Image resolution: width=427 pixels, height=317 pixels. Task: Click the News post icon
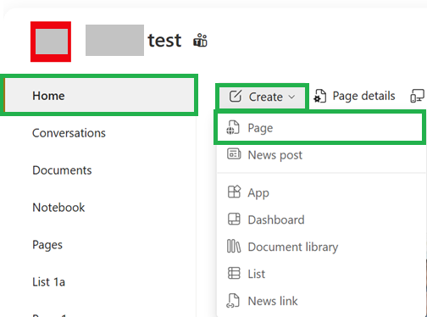point(234,154)
